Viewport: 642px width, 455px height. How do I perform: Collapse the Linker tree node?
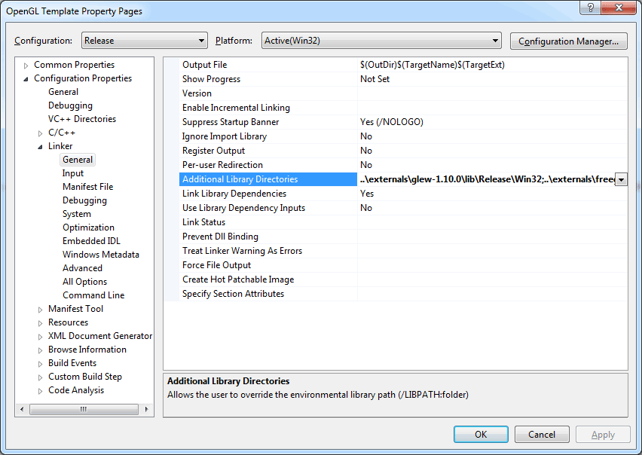click(40, 147)
